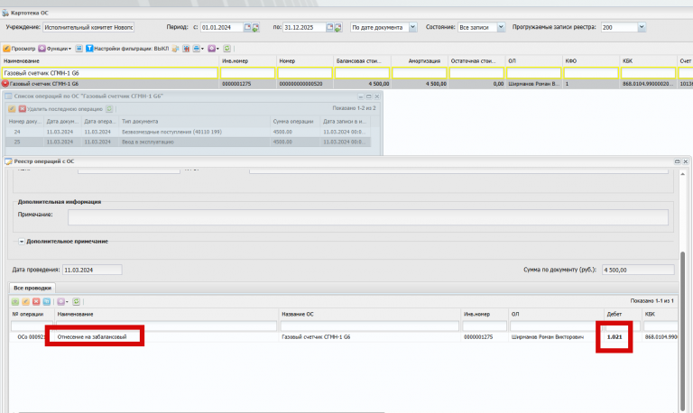Open the purple gear dropdown in the main toolbar
This screenshot has width=693, height=413.
pos(214,49)
